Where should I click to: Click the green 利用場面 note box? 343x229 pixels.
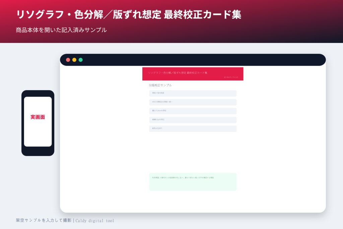[x=193, y=182]
